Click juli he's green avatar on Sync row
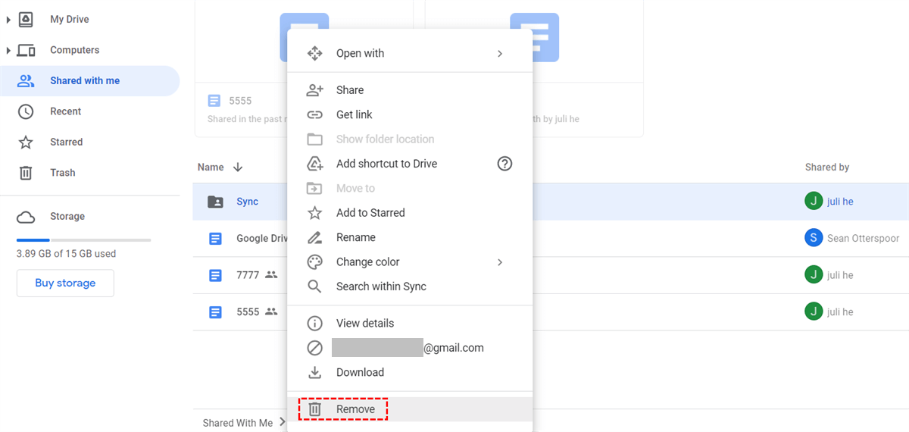909x432 pixels. click(814, 201)
